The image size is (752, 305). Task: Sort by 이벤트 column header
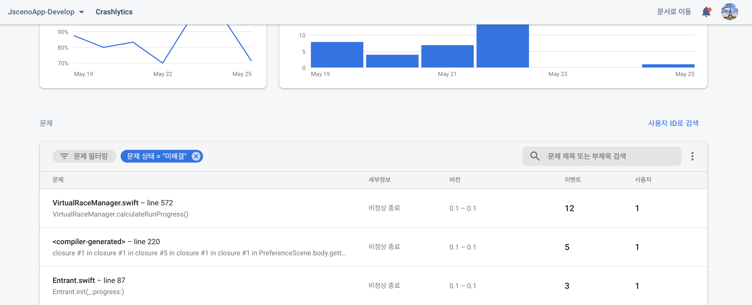pyautogui.click(x=572, y=180)
